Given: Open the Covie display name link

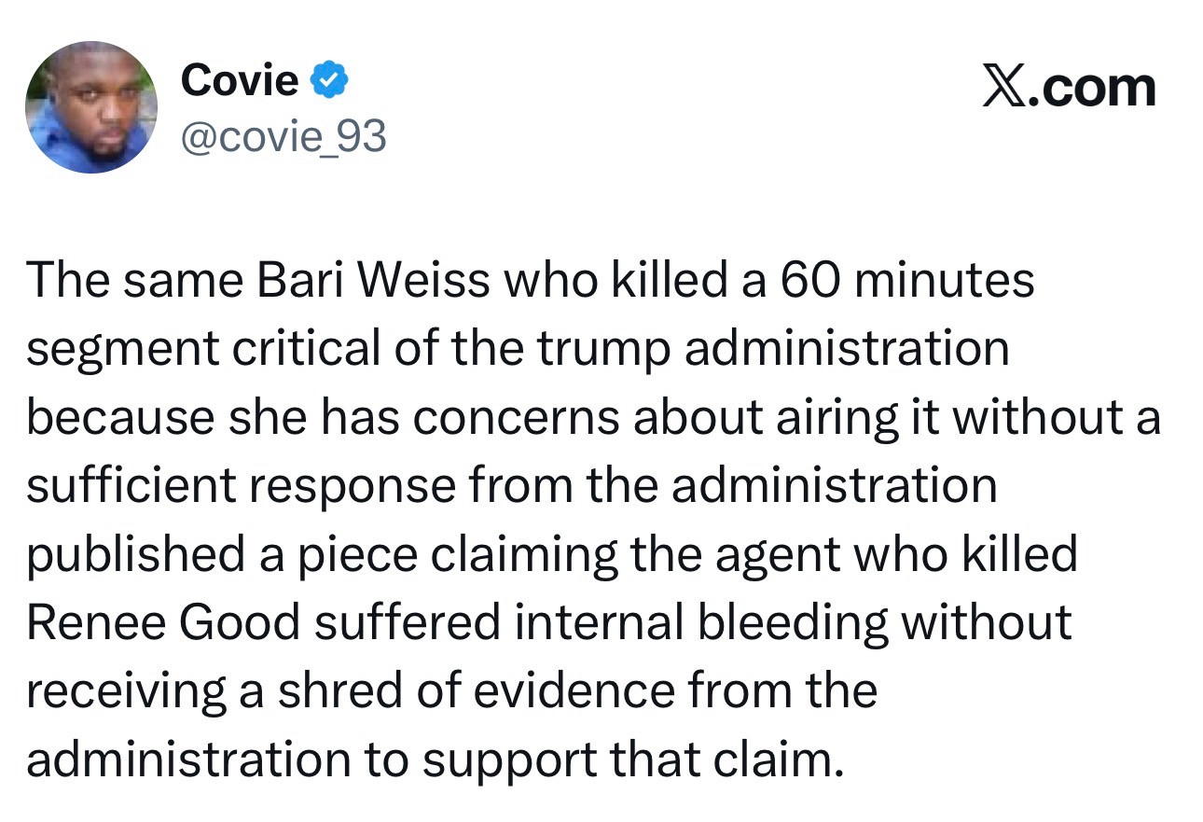Looking at the screenshot, I should tap(239, 80).
